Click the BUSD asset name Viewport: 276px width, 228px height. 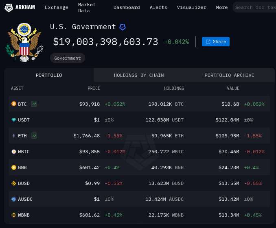click(24, 183)
